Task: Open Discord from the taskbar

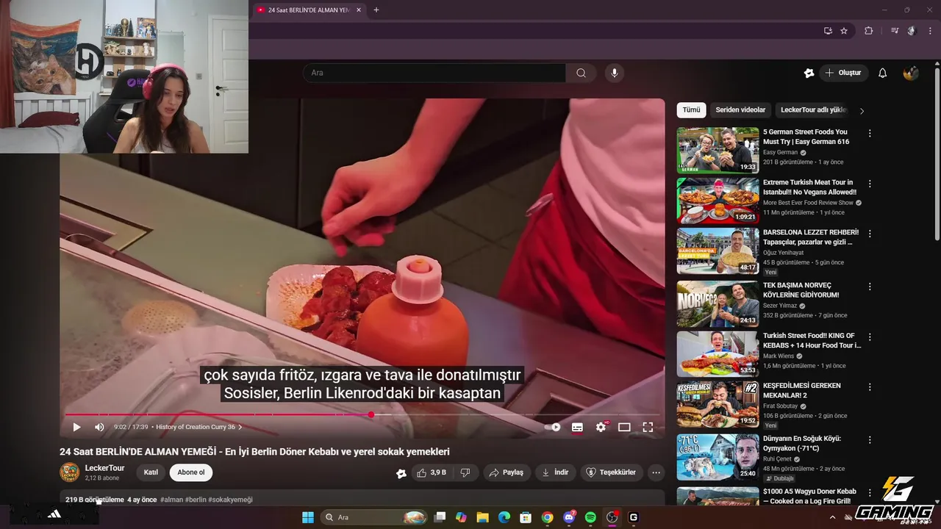Action: [569, 517]
